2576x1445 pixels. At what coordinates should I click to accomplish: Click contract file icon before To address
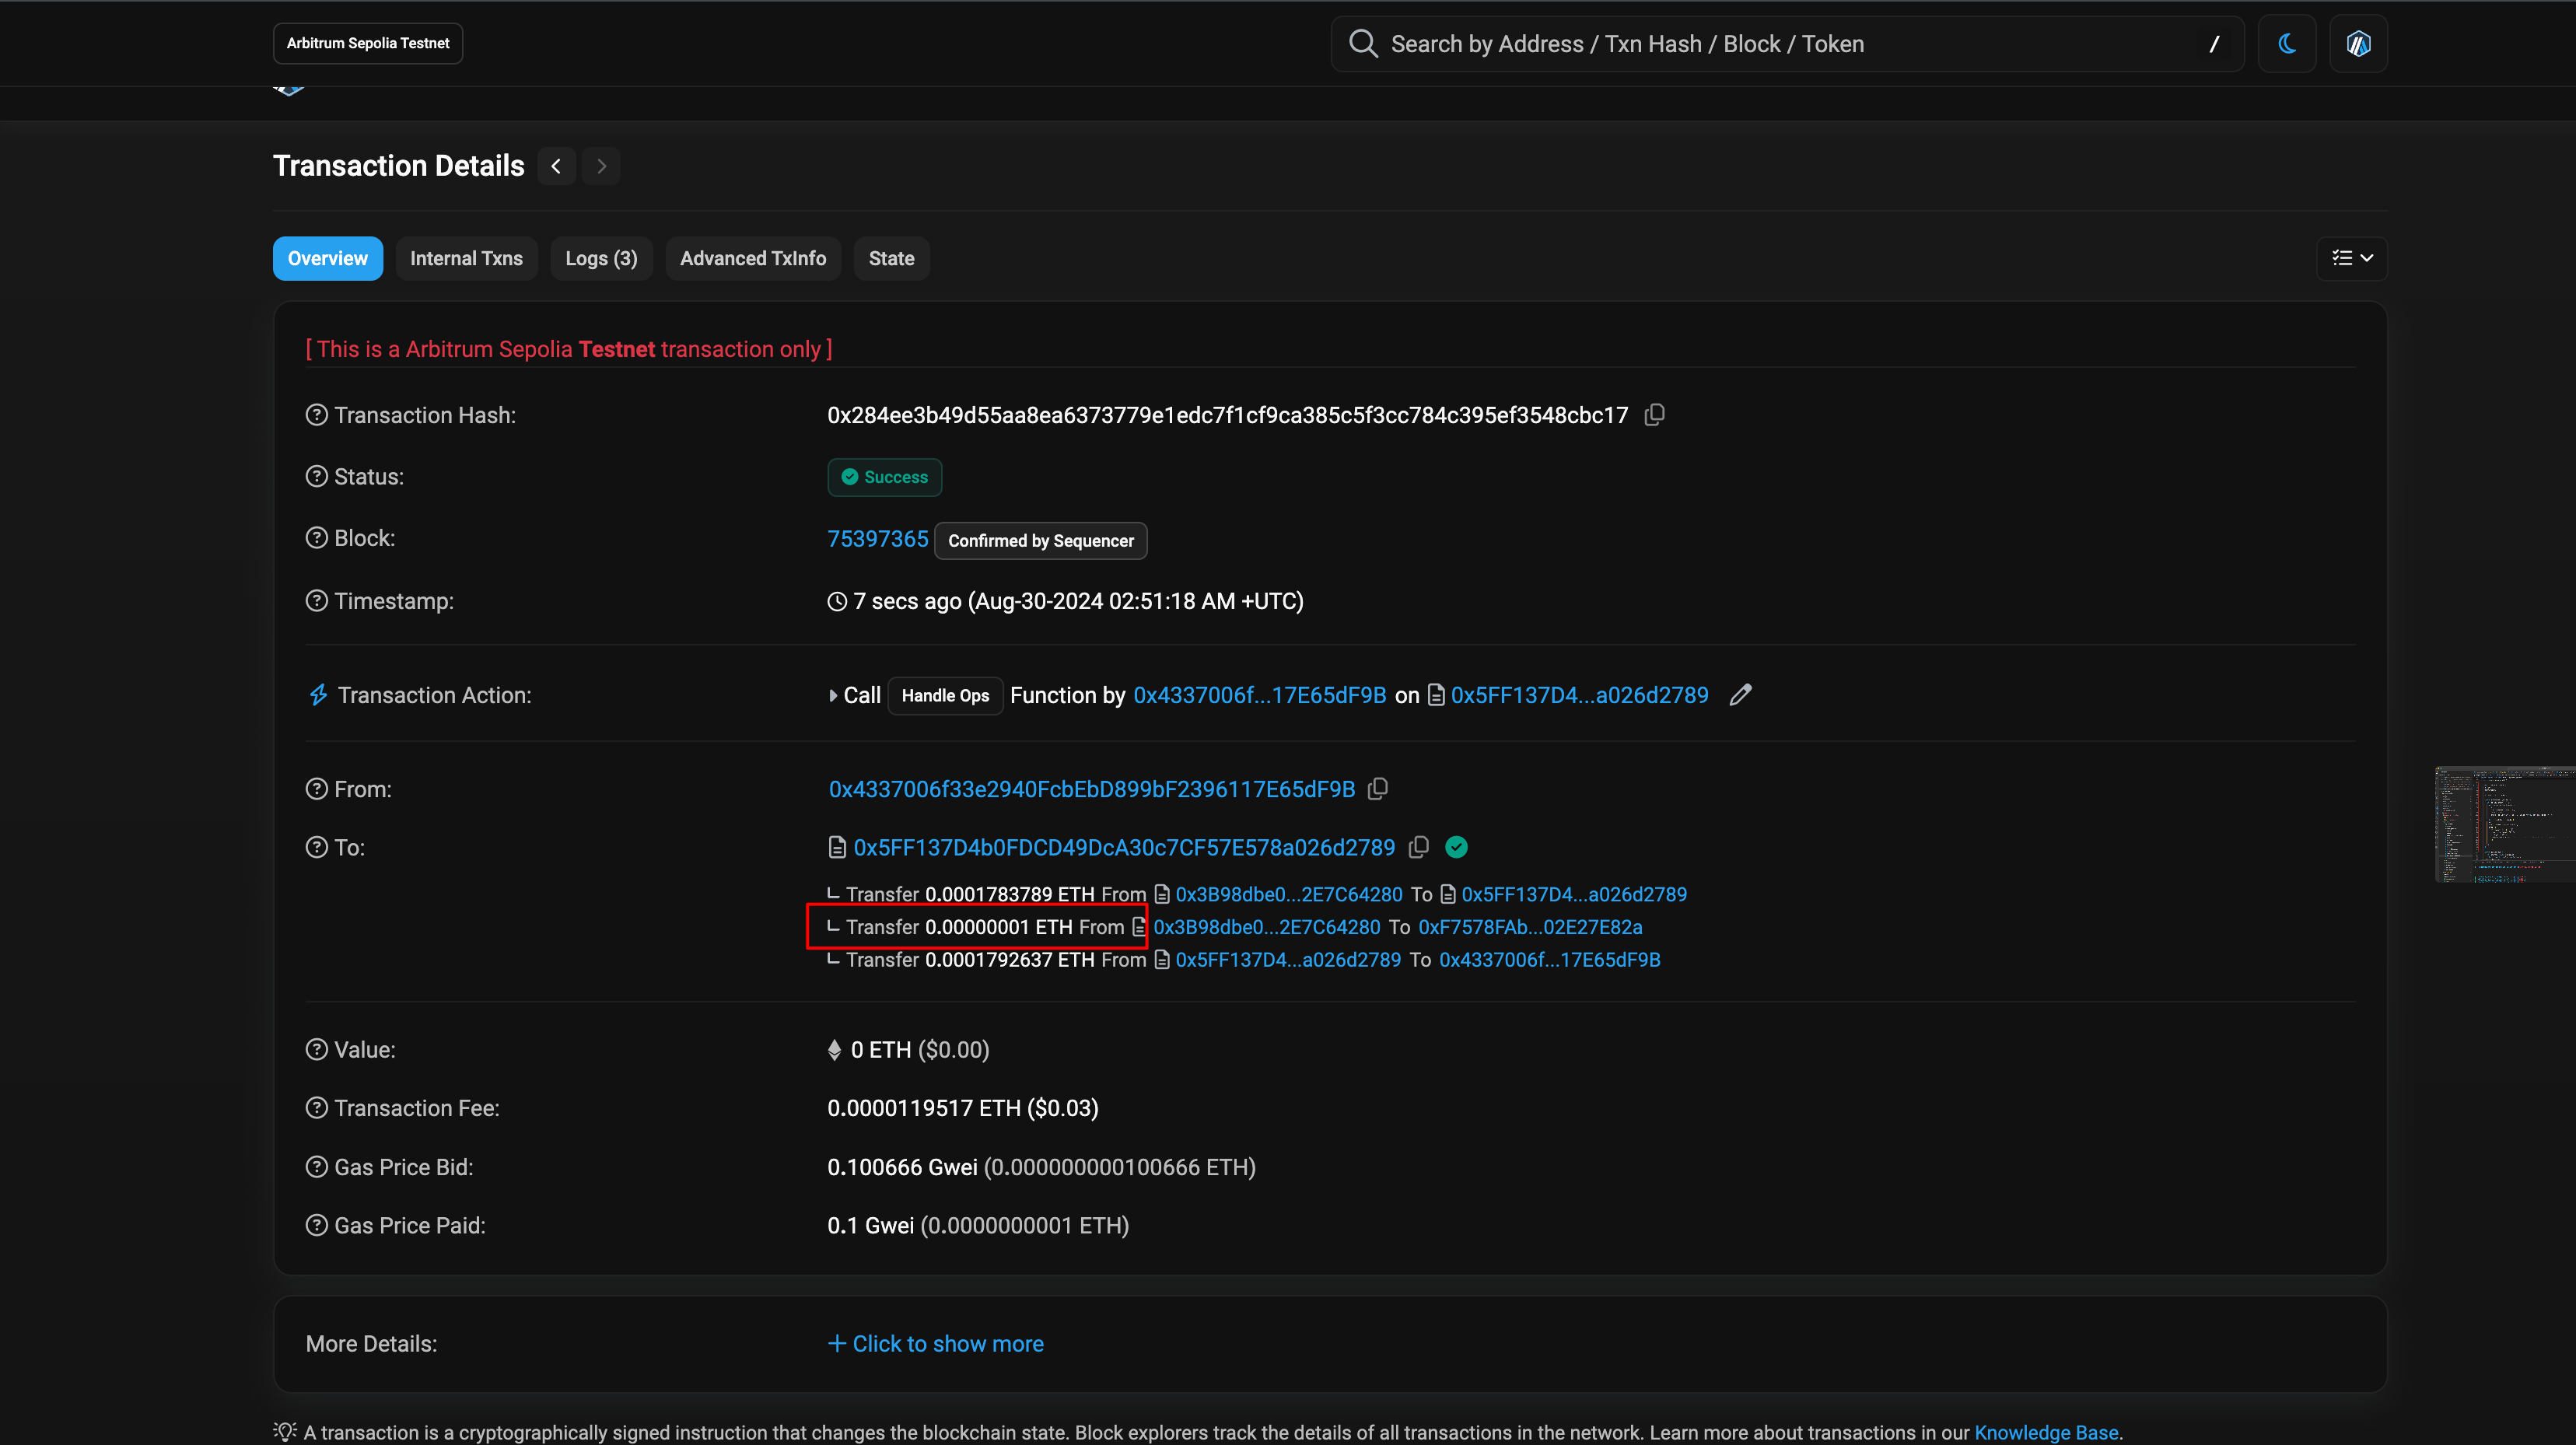(x=837, y=848)
